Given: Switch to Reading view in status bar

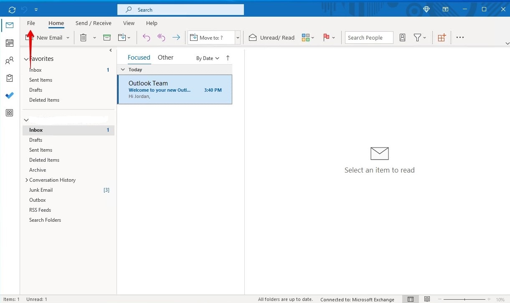Looking at the screenshot, I should pyautogui.click(x=427, y=299).
